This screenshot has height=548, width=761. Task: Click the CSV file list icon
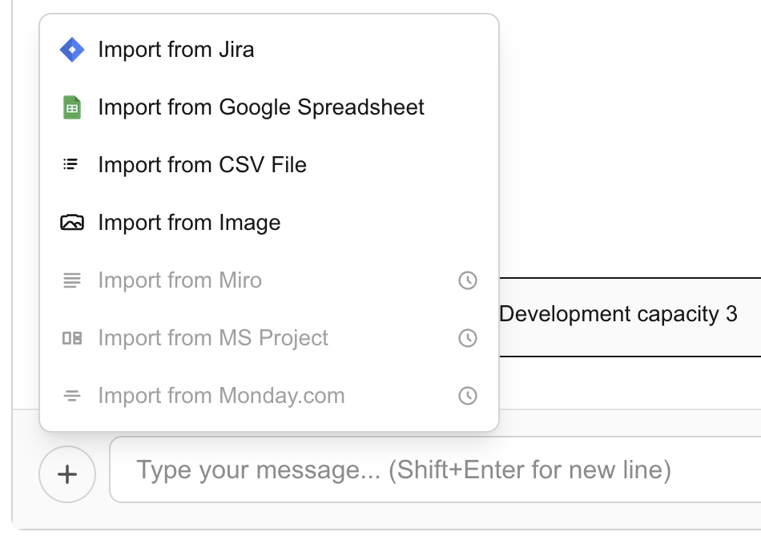pyautogui.click(x=72, y=164)
